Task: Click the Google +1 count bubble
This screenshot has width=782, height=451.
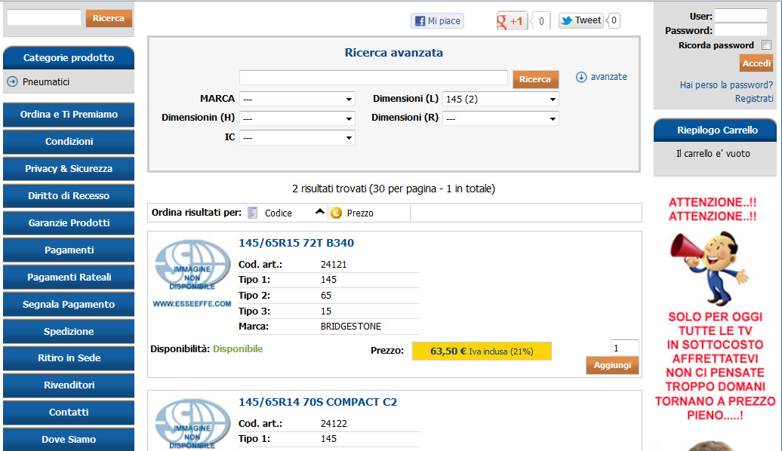Action: [541, 21]
